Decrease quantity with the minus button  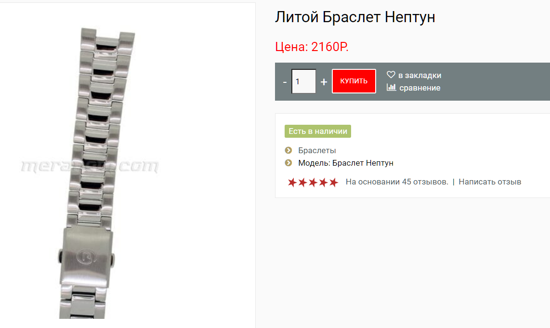coord(285,82)
